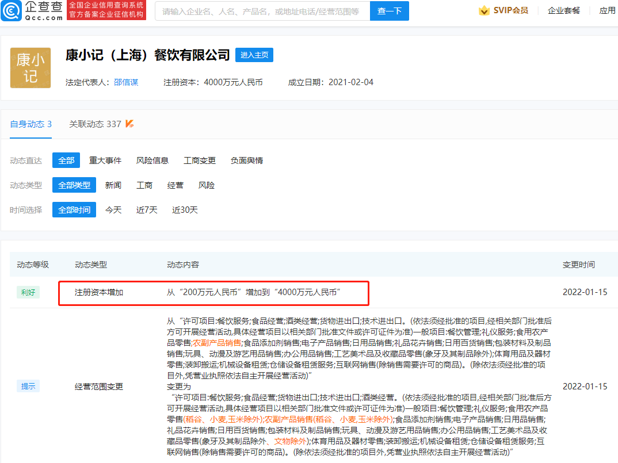Switch to the 关联动态 337 tab
This screenshot has height=463, width=618.
[x=95, y=124]
